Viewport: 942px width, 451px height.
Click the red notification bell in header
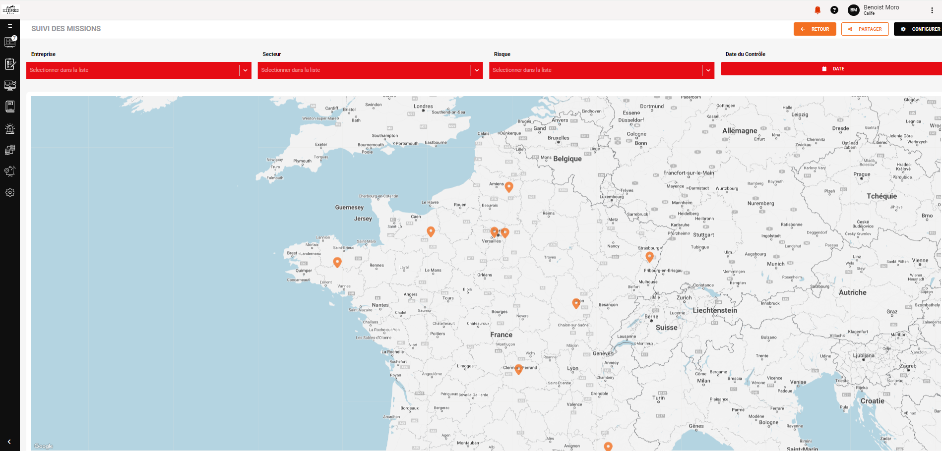817,10
